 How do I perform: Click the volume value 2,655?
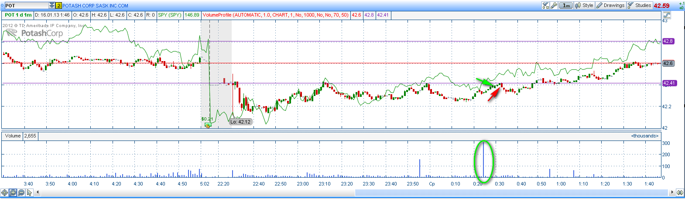(30, 136)
